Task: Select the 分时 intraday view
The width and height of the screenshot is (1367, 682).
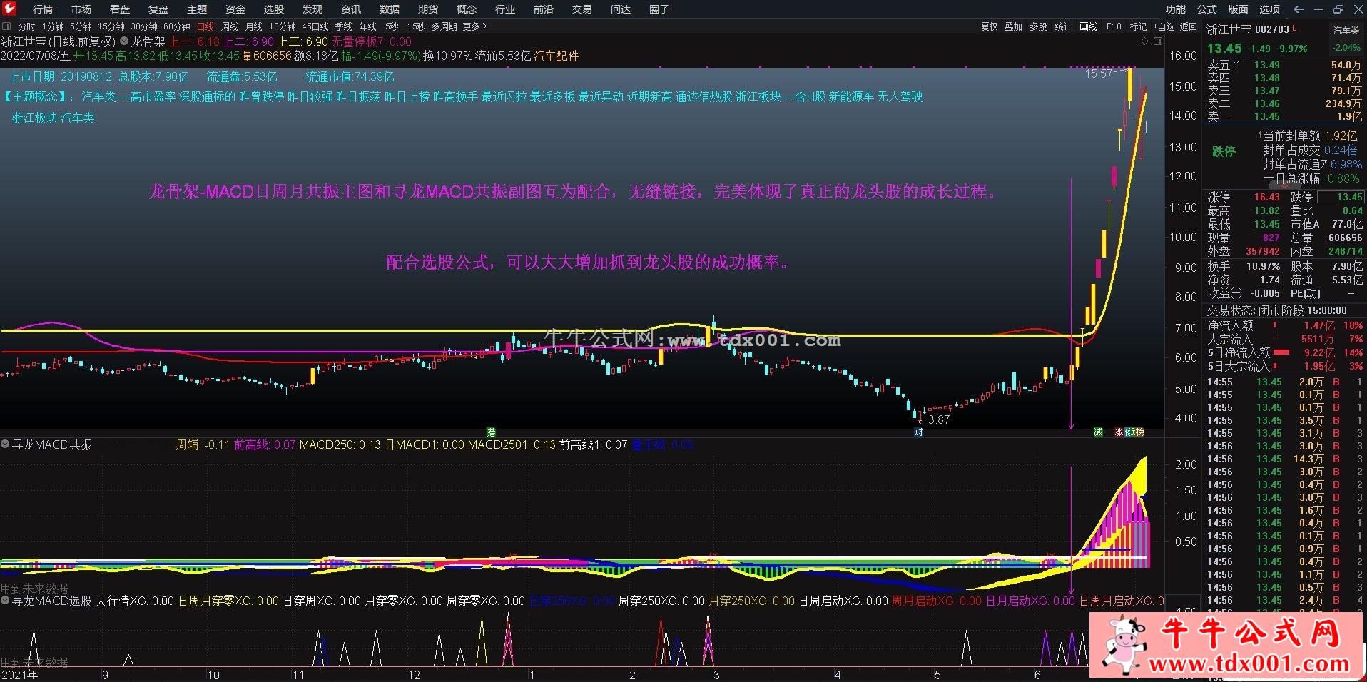Action: pos(27,26)
